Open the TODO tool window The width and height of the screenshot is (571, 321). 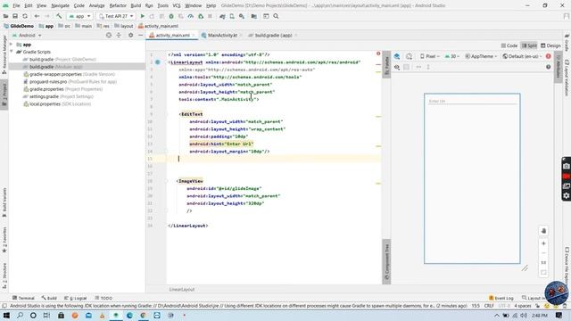[103, 298]
